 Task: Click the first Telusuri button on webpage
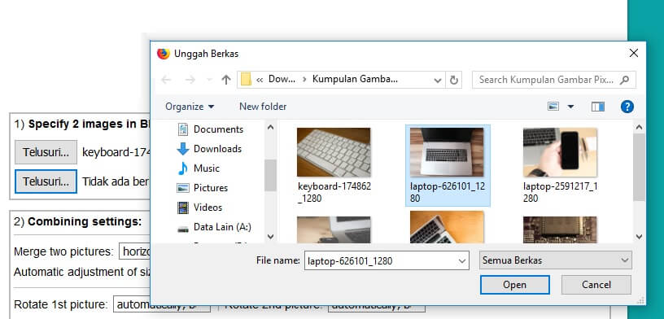coord(46,152)
